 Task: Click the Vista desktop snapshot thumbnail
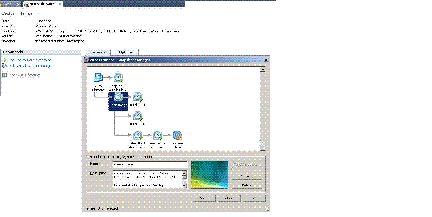tap(210, 175)
